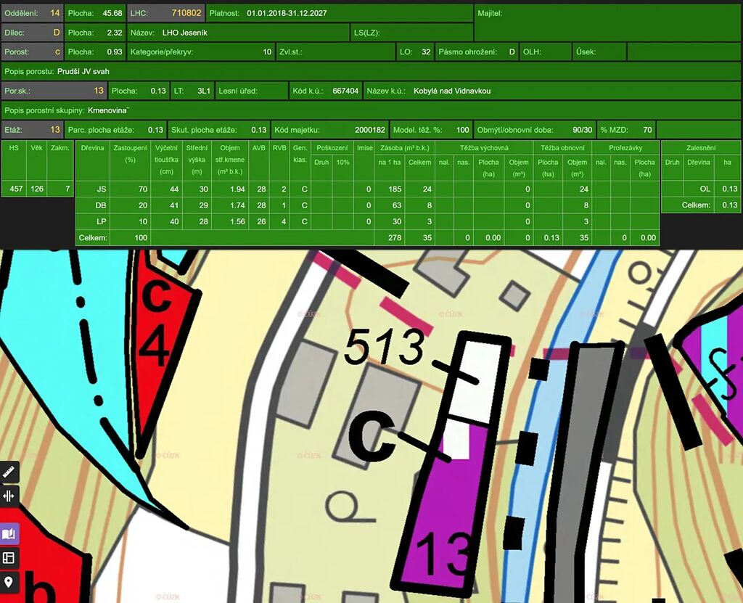Select the Porost field showing c
This screenshot has width=743, height=603.
tap(32, 52)
